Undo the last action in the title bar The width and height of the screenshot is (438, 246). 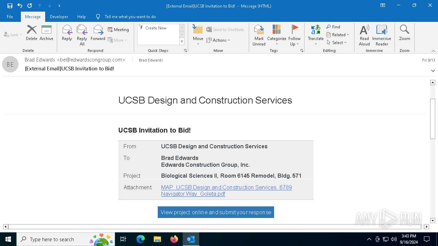[x=20, y=6]
